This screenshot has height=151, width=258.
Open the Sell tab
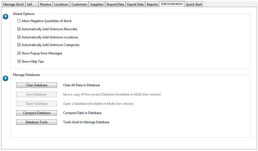click(x=32, y=4)
